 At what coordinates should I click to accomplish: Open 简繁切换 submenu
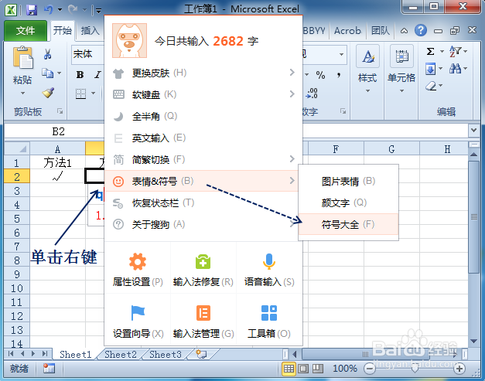coord(203,159)
